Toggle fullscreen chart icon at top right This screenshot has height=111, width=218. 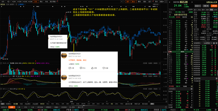pos(166,1)
